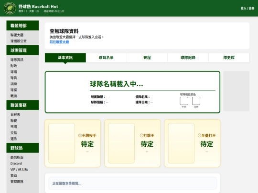Open 交易 in the sidebar
The height and width of the screenshot is (193, 258).
click(14, 132)
